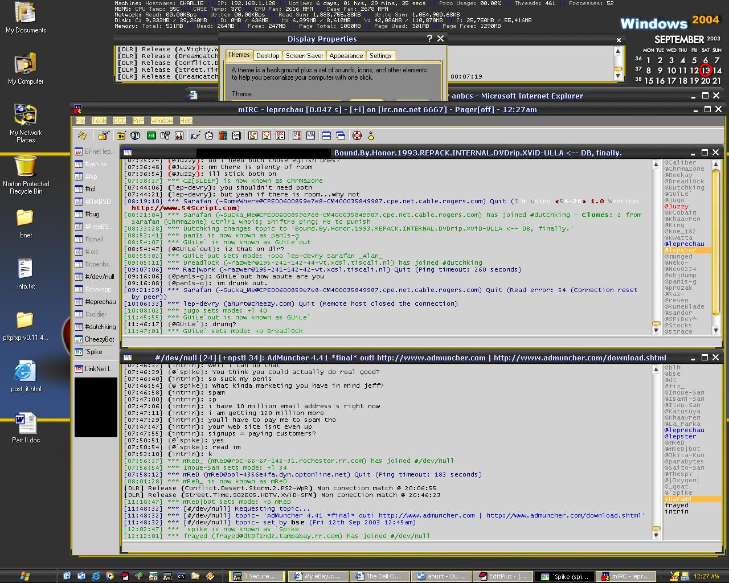Screen dimensions: 729x583
Task: Open My Documents desktop icon
Action: (x=26, y=18)
